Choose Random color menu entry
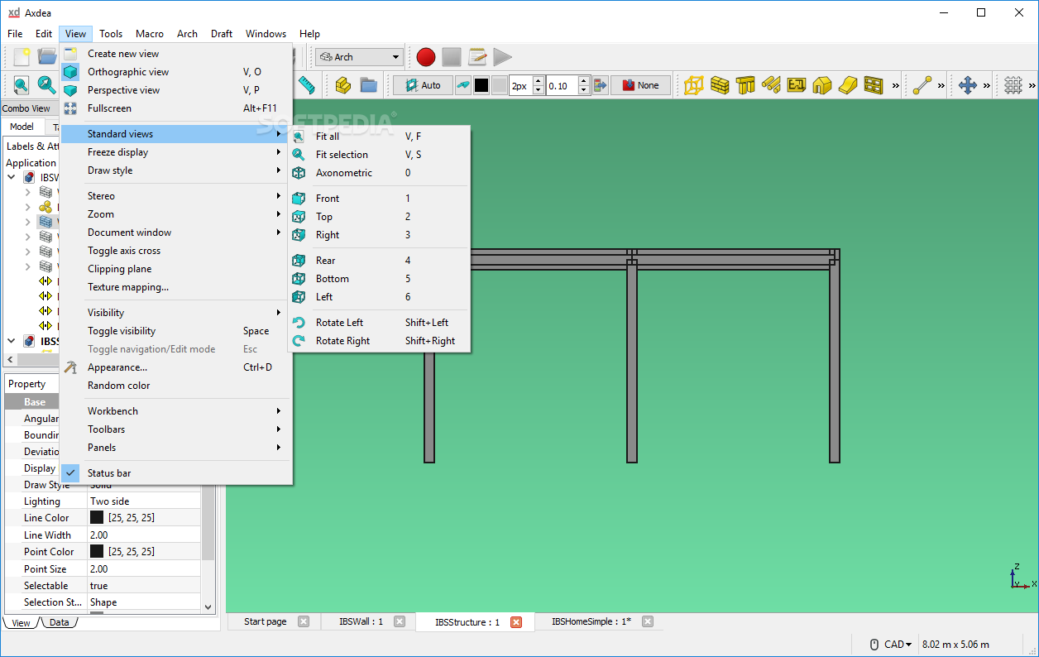 [x=176, y=386]
